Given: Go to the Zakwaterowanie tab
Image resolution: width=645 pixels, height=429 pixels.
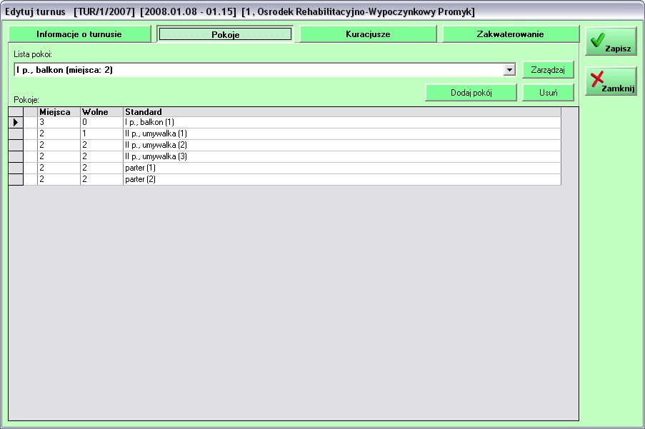Looking at the screenshot, I should click(510, 34).
